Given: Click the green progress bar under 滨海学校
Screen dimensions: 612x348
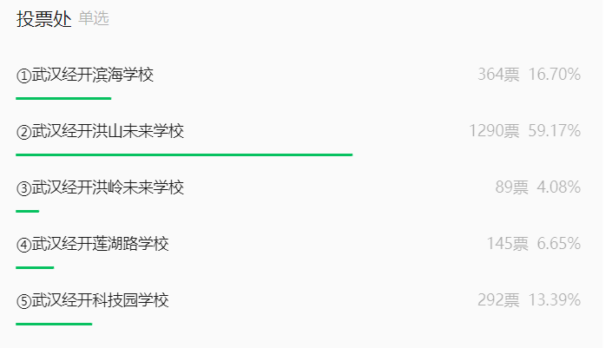Looking at the screenshot, I should pyautogui.click(x=63, y=98).
